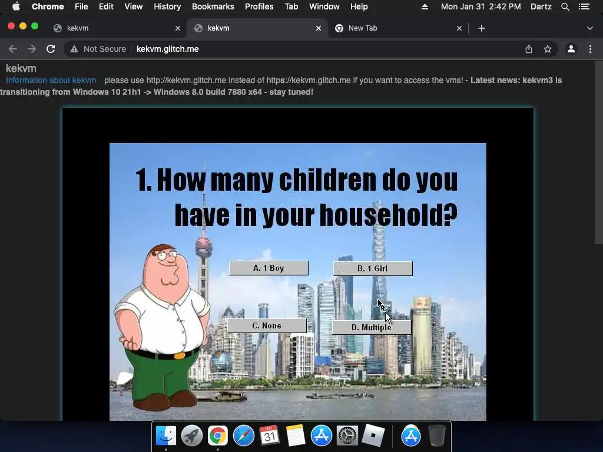Click the Peter Griffin image in the VM
The image size is (603, 452).
pyautogui.click(x=163, y=327)
